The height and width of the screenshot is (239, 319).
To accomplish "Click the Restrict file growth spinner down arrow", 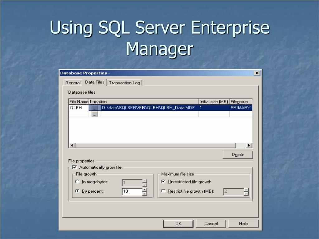I will pyautogui.click(x=246, y=194).
